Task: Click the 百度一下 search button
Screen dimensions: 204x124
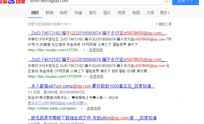Action: (x=185, y=2)
